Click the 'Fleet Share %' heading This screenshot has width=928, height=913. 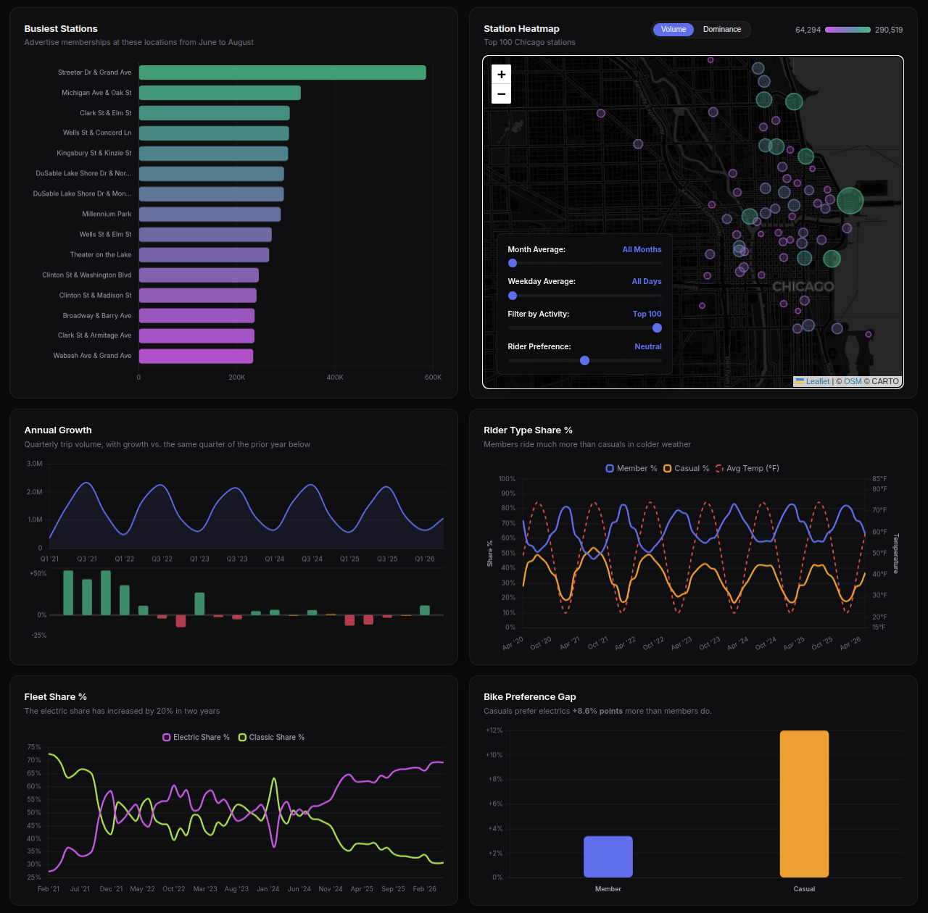(x=55, y=697)
